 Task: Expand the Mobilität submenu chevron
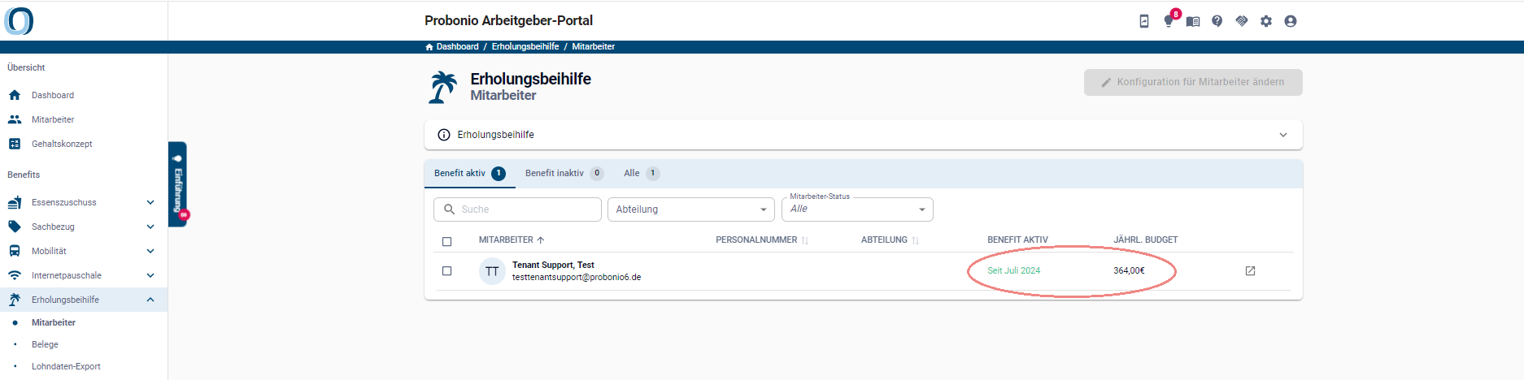pos(150,251)
